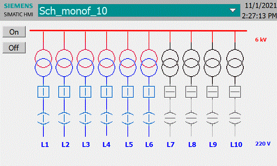Image resolution: width=277 pixels, height=166 pixels.
Task: Toggle the L2 closed circuit breaker
Action: [x=64, y=92]
